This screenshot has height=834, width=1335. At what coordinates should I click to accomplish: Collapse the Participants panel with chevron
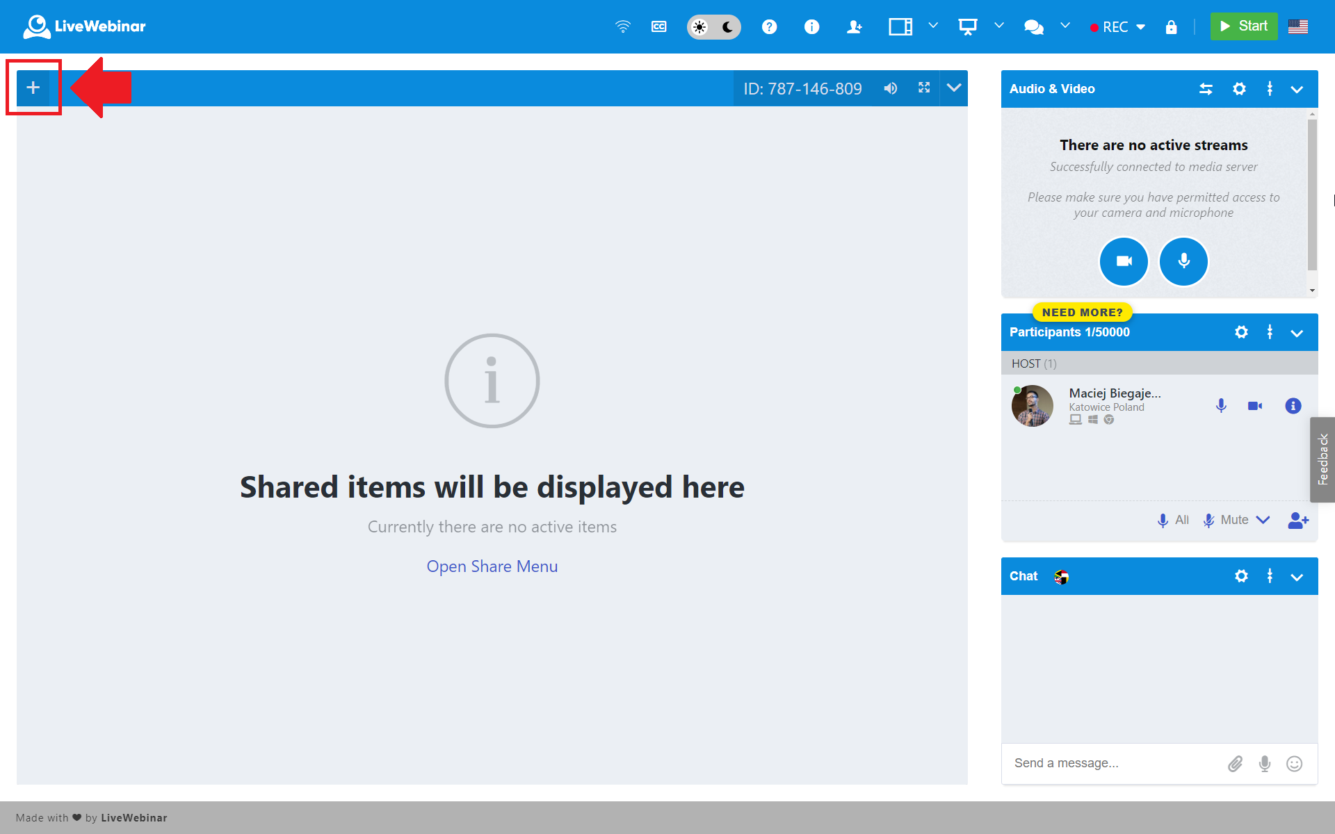(x=1297, y=333)
